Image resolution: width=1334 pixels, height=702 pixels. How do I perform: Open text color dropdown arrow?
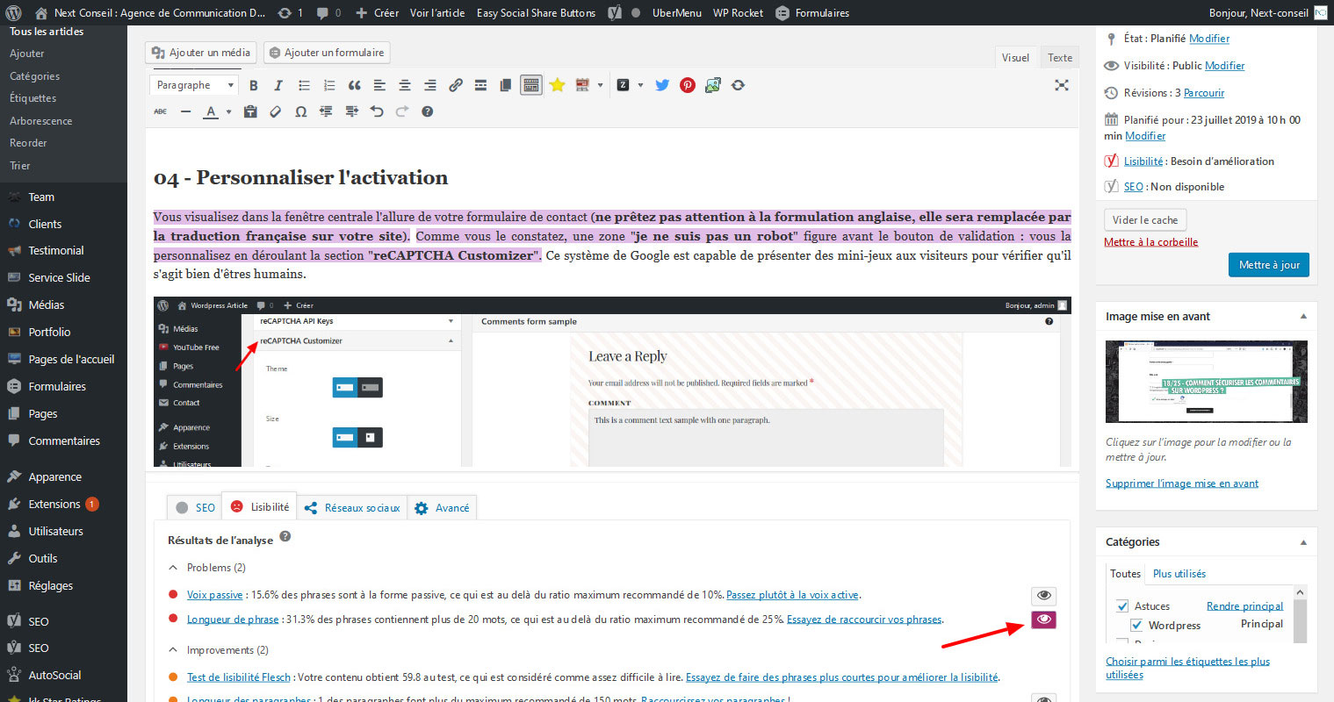228,111
